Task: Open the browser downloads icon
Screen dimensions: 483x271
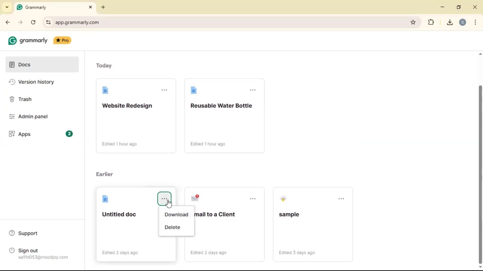Action: click(450, 22)
